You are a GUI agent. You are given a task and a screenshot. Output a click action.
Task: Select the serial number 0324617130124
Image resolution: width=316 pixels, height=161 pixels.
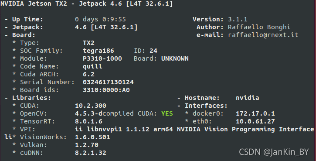pyautogui.click(x=108, y=82)
